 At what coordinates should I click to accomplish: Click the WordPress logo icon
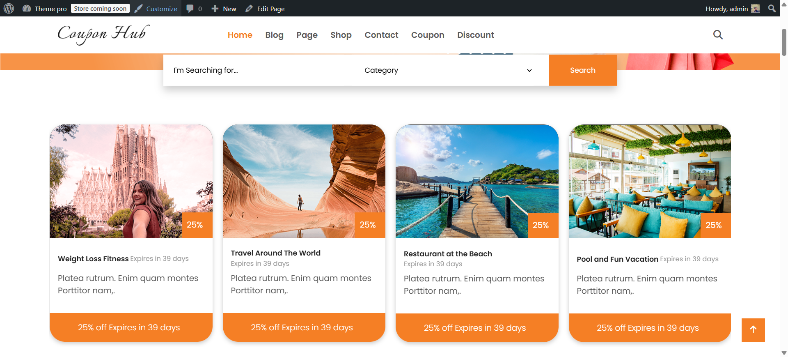[x=9, y=9]
